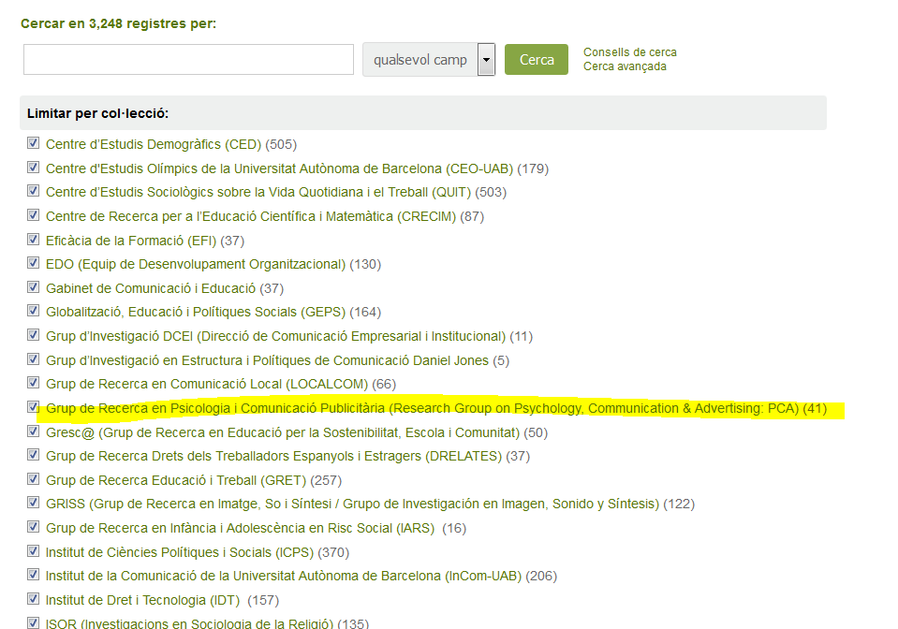This screenshot has width=898, height=629.
Task: Deselect the LOCALCOM collection checkbox
Action: [34, 383]
